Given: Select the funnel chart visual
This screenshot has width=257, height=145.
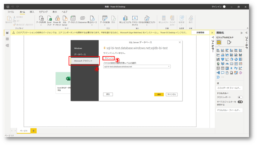Looking at the screenshot, I should point(223,59).
